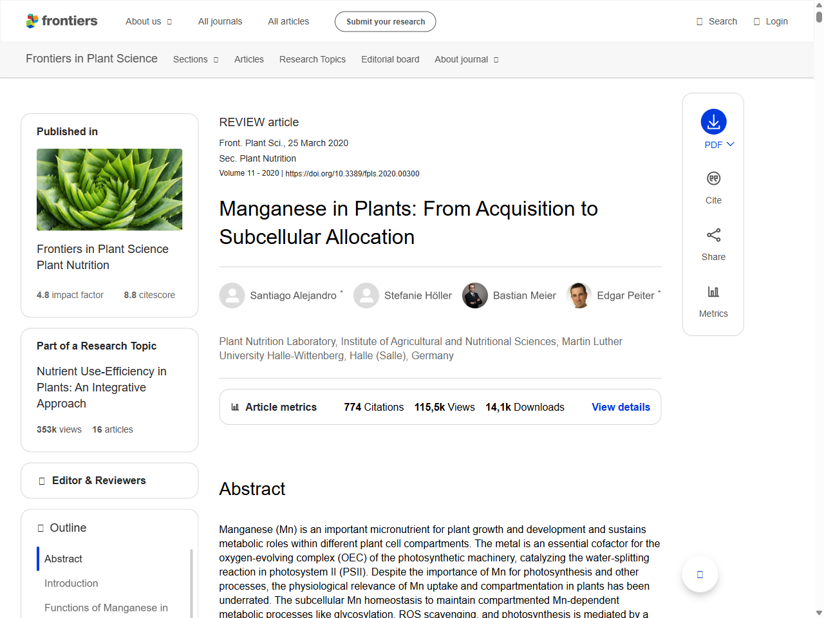824x618 pixels.
Task: Click Submit your research button
Action: [x=385, y=21]
